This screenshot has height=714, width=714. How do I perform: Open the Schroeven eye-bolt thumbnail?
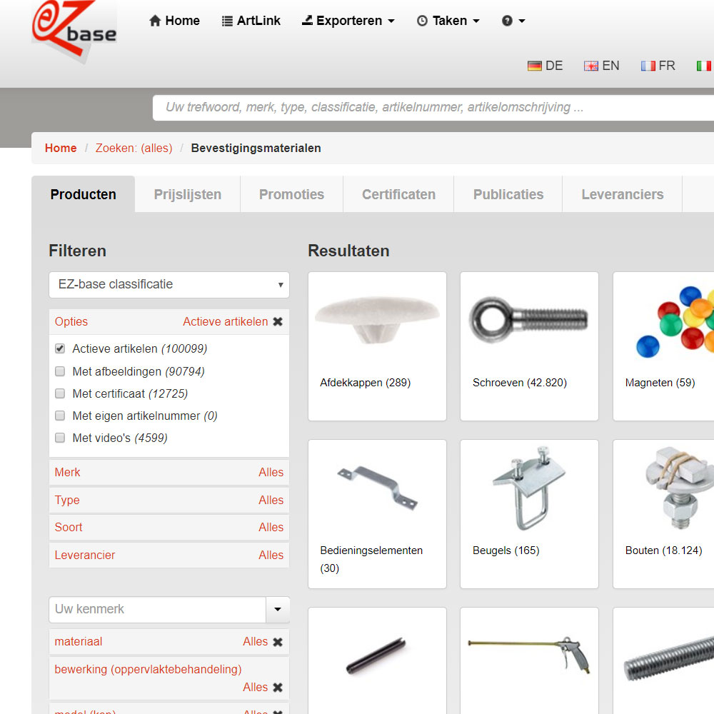point(528,320)
